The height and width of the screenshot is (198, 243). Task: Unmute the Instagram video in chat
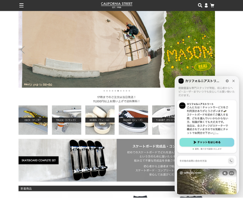click(225, 173)
